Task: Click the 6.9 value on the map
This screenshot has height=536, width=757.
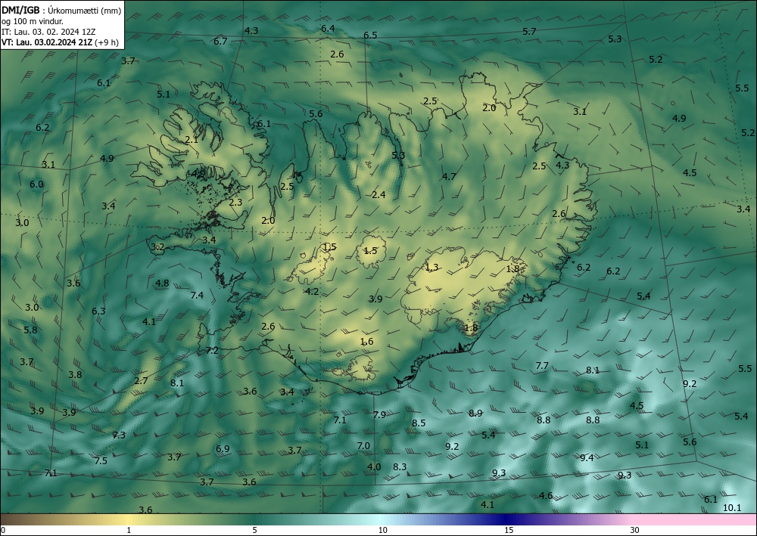Action: pos(223,449)
